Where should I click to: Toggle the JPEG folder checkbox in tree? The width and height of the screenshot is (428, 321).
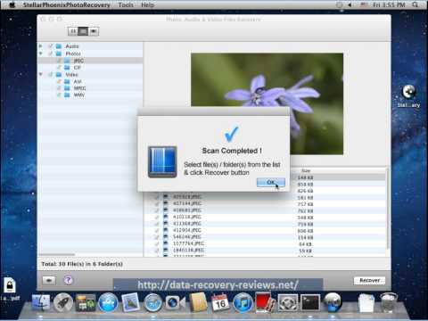tap(59, 61)
